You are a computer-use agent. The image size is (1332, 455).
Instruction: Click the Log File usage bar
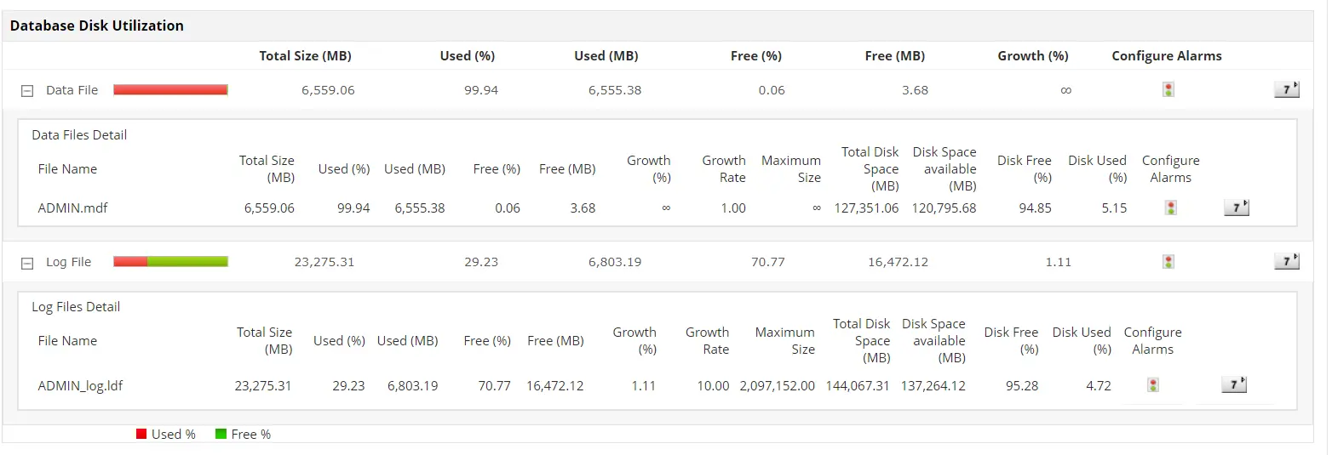(170, 262)
